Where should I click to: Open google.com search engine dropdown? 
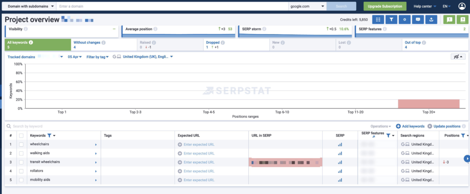tap(308, 6)
